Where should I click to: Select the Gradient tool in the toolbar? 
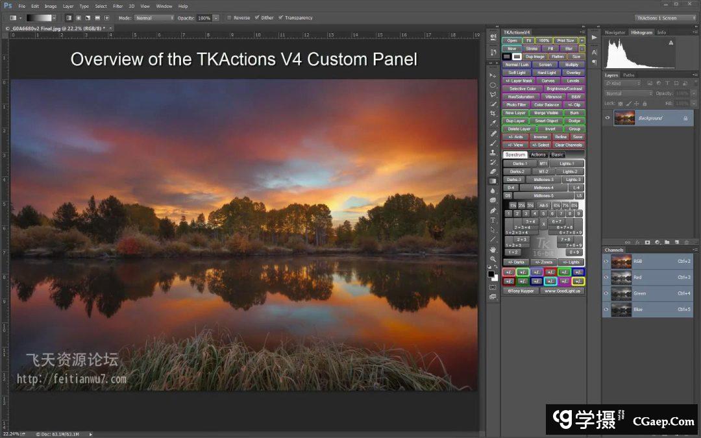(493, 181)
